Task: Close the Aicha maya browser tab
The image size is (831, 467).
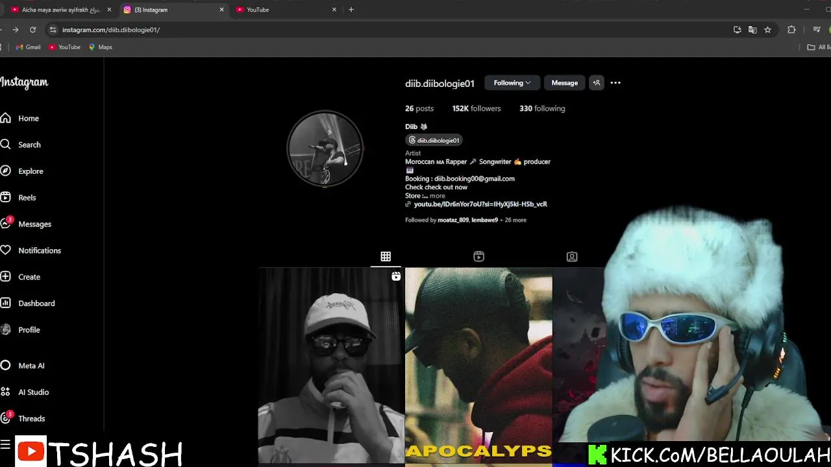Action: (109, 10)
